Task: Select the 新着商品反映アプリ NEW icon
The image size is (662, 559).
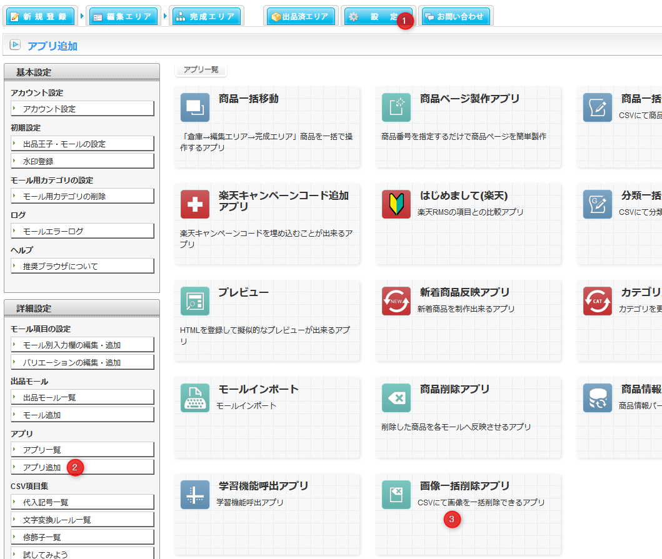Action: click(396, 301)
